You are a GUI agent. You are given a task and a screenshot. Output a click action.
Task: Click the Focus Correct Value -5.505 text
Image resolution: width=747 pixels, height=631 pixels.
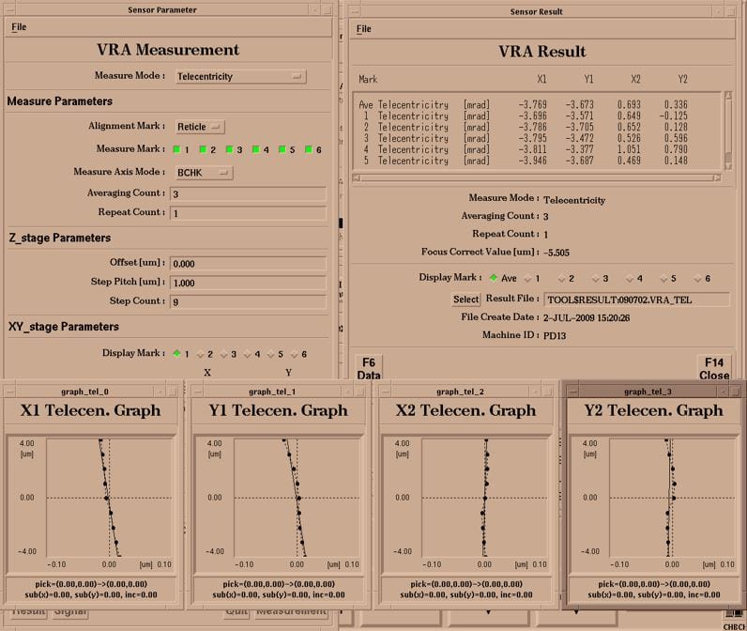click(556, 253)
